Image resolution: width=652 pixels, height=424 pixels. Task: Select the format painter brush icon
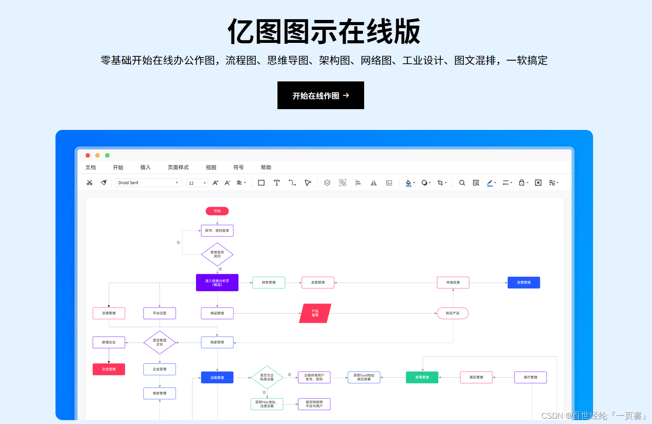(x=104, y=183)
